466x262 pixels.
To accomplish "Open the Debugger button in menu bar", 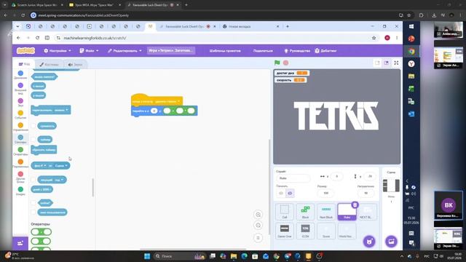I will [x=325, y=51].
